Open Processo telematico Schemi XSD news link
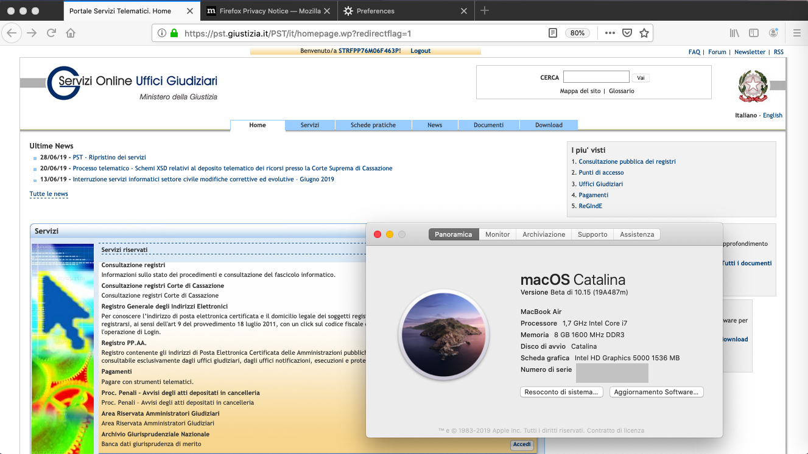The image size is (808, 454). (x=233, y=168)
